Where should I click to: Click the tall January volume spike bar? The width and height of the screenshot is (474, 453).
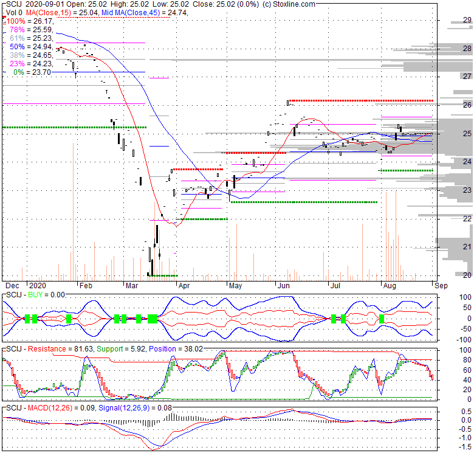coord(73,212)
